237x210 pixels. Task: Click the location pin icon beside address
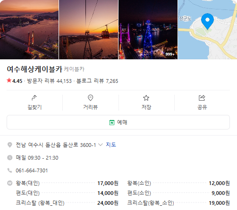pos(10,145)
